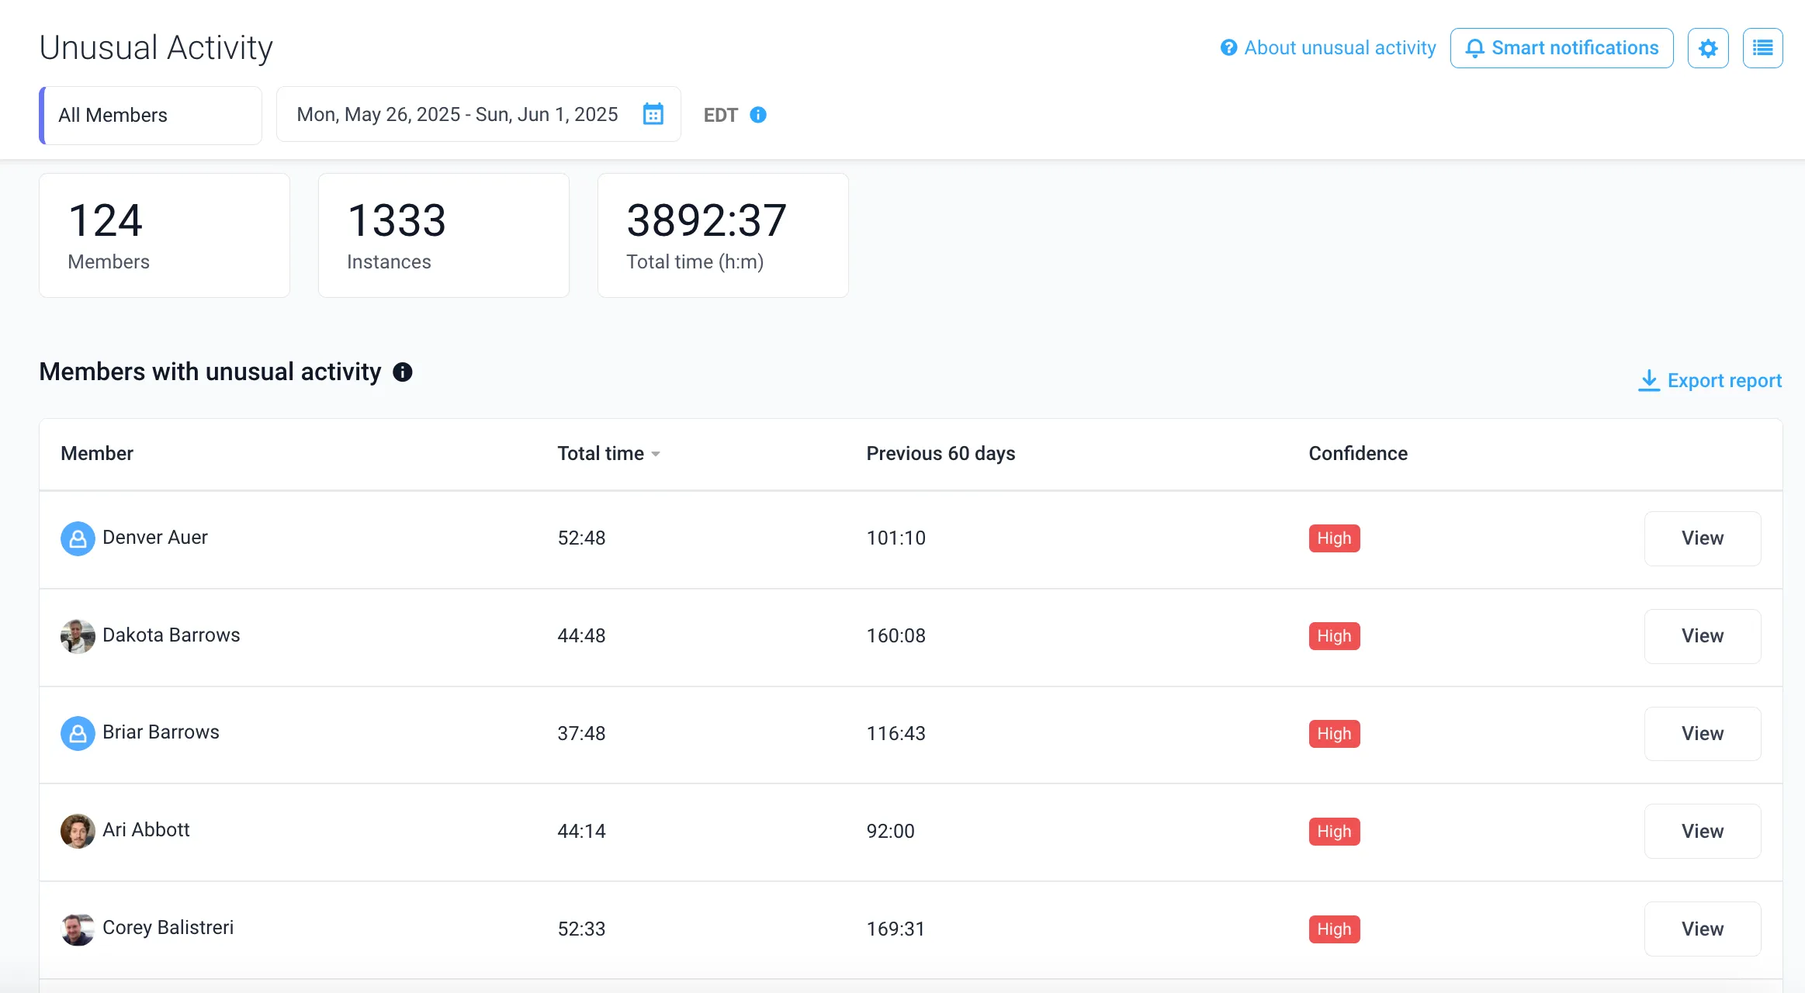Click High confidence badge for Ari Abbott

point(1334,832)
